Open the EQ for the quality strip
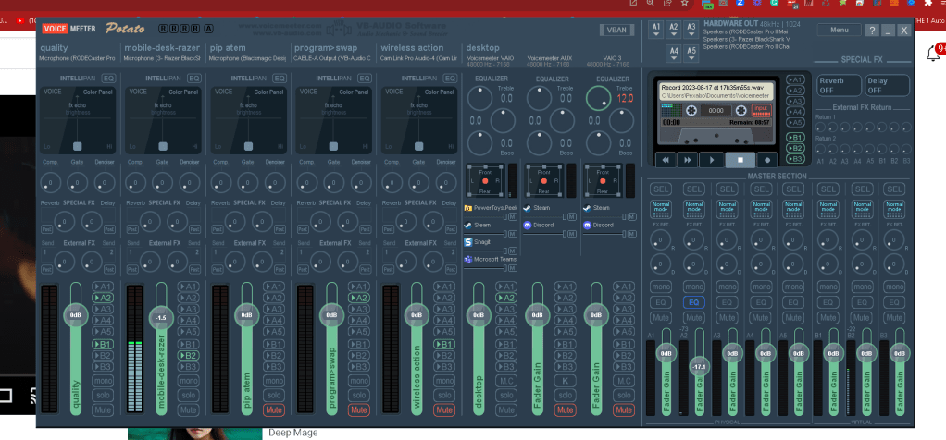The image size is (946, 440). click(x=108, y=79)
